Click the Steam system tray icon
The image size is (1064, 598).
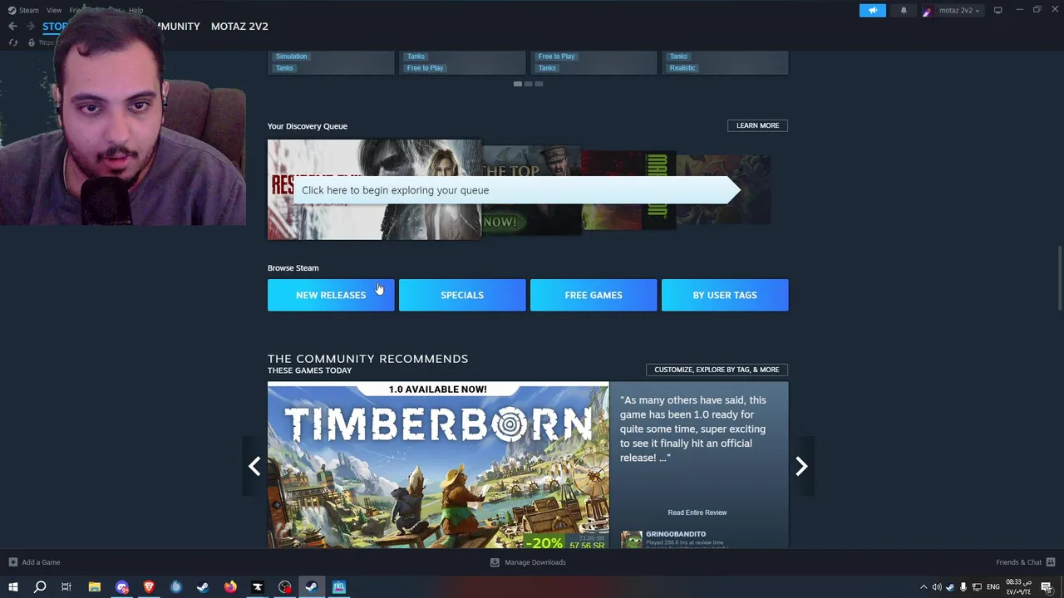click(x=950, y=587)
